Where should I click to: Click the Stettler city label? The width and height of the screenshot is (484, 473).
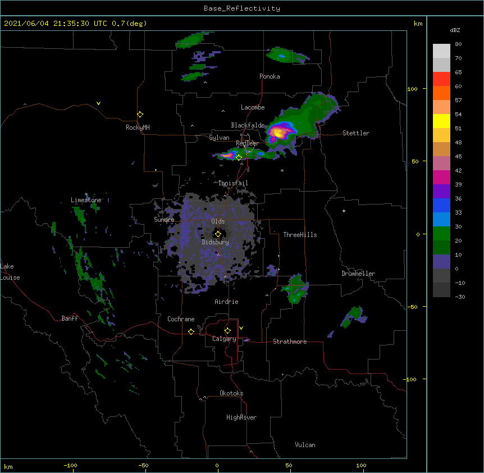tap(356, 133)
